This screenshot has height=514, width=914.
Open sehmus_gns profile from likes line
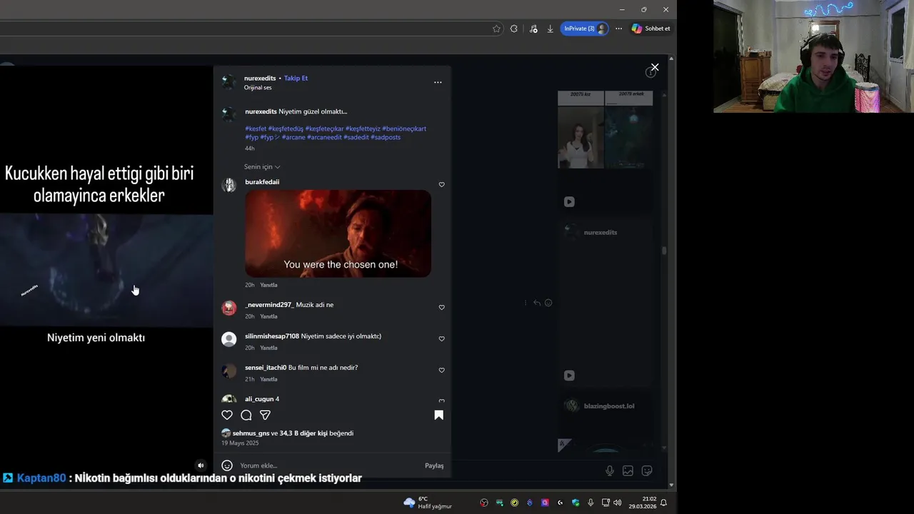tap(251, 433)
